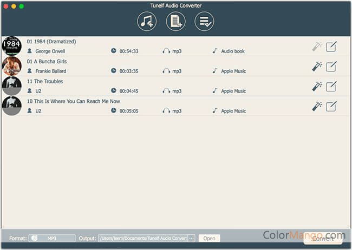The image size is (352, 250).
Task: Click the 'Audio book' type label
Action: 233,51
